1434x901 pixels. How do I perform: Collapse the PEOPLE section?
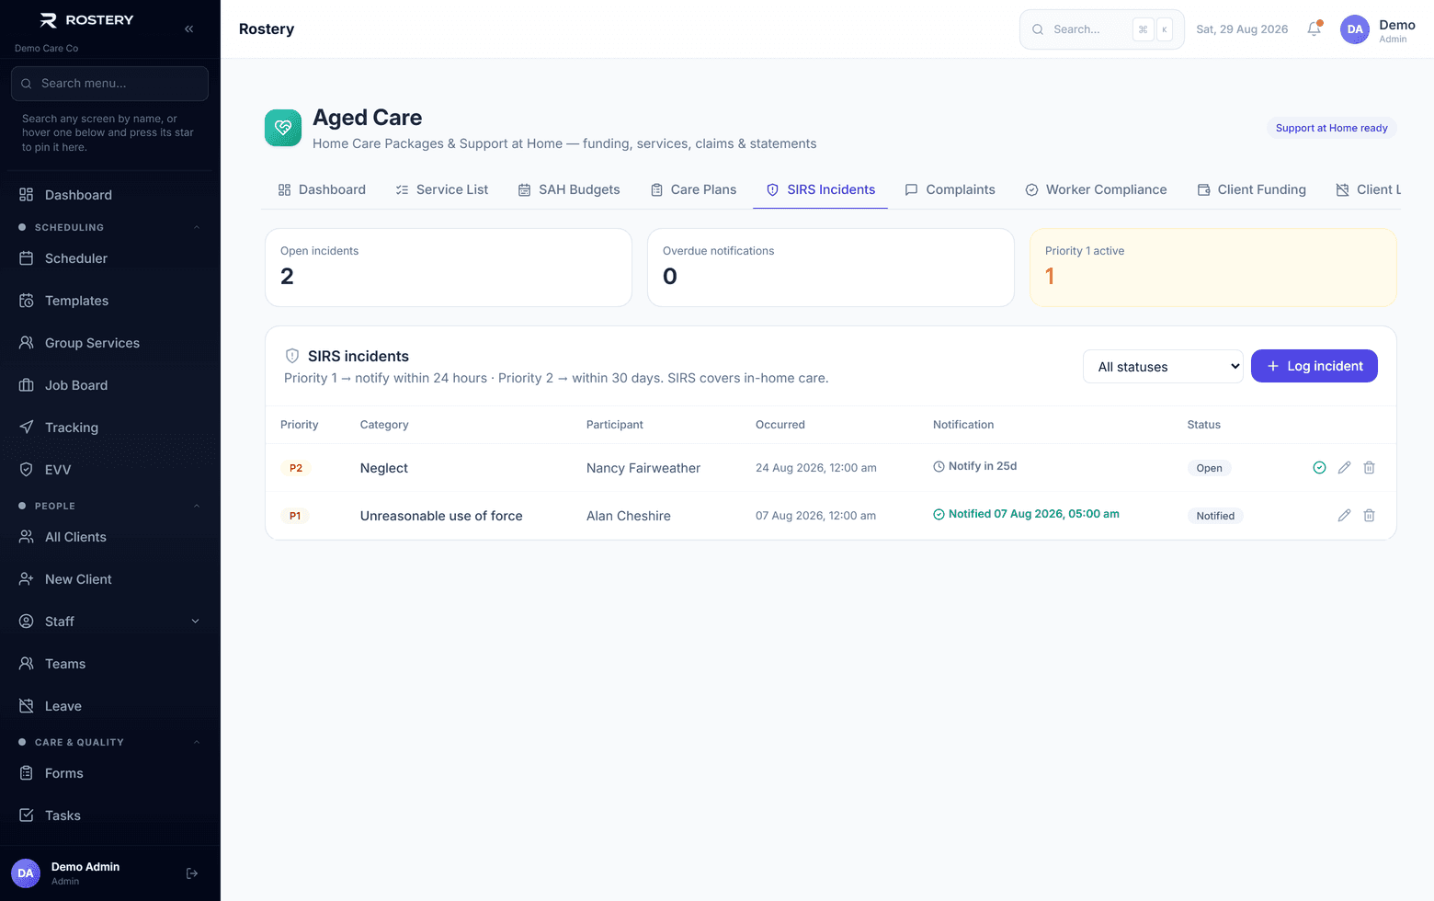[x=196, y=506]
